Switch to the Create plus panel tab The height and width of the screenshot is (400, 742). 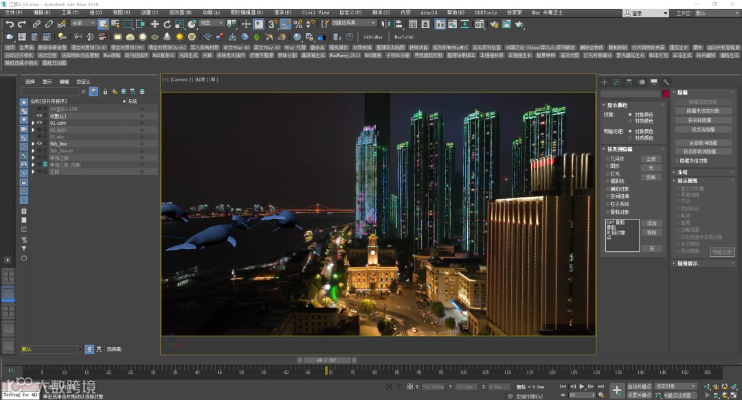pos(605,82)
